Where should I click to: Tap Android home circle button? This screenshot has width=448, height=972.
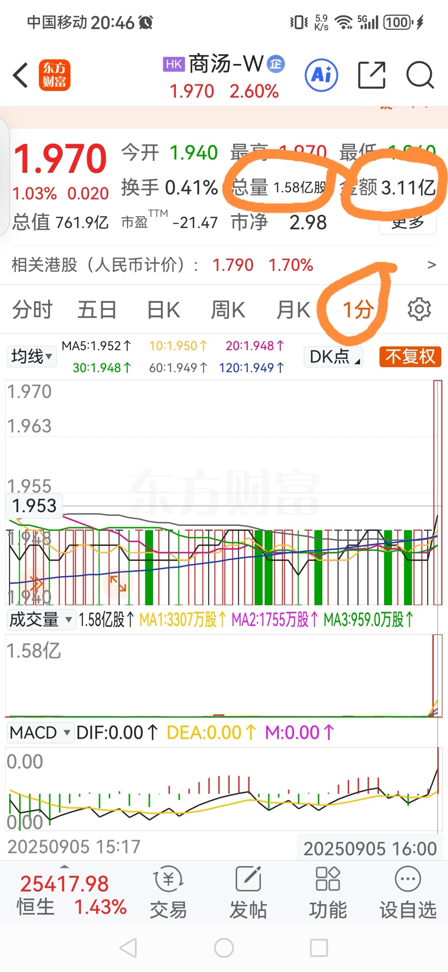(224, 948)
